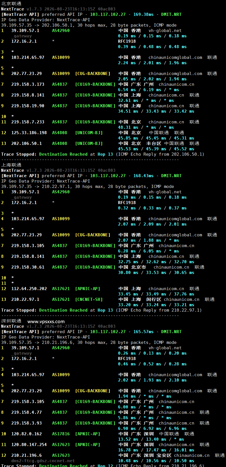The height and width of the screenshot is (467, 226).
Task: Click hop IP 219.158.30.61
Action: 28,267
